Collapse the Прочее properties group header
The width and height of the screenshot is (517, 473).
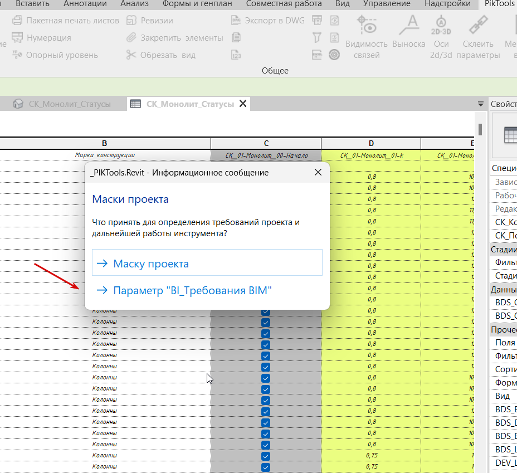tap(503, 329)
